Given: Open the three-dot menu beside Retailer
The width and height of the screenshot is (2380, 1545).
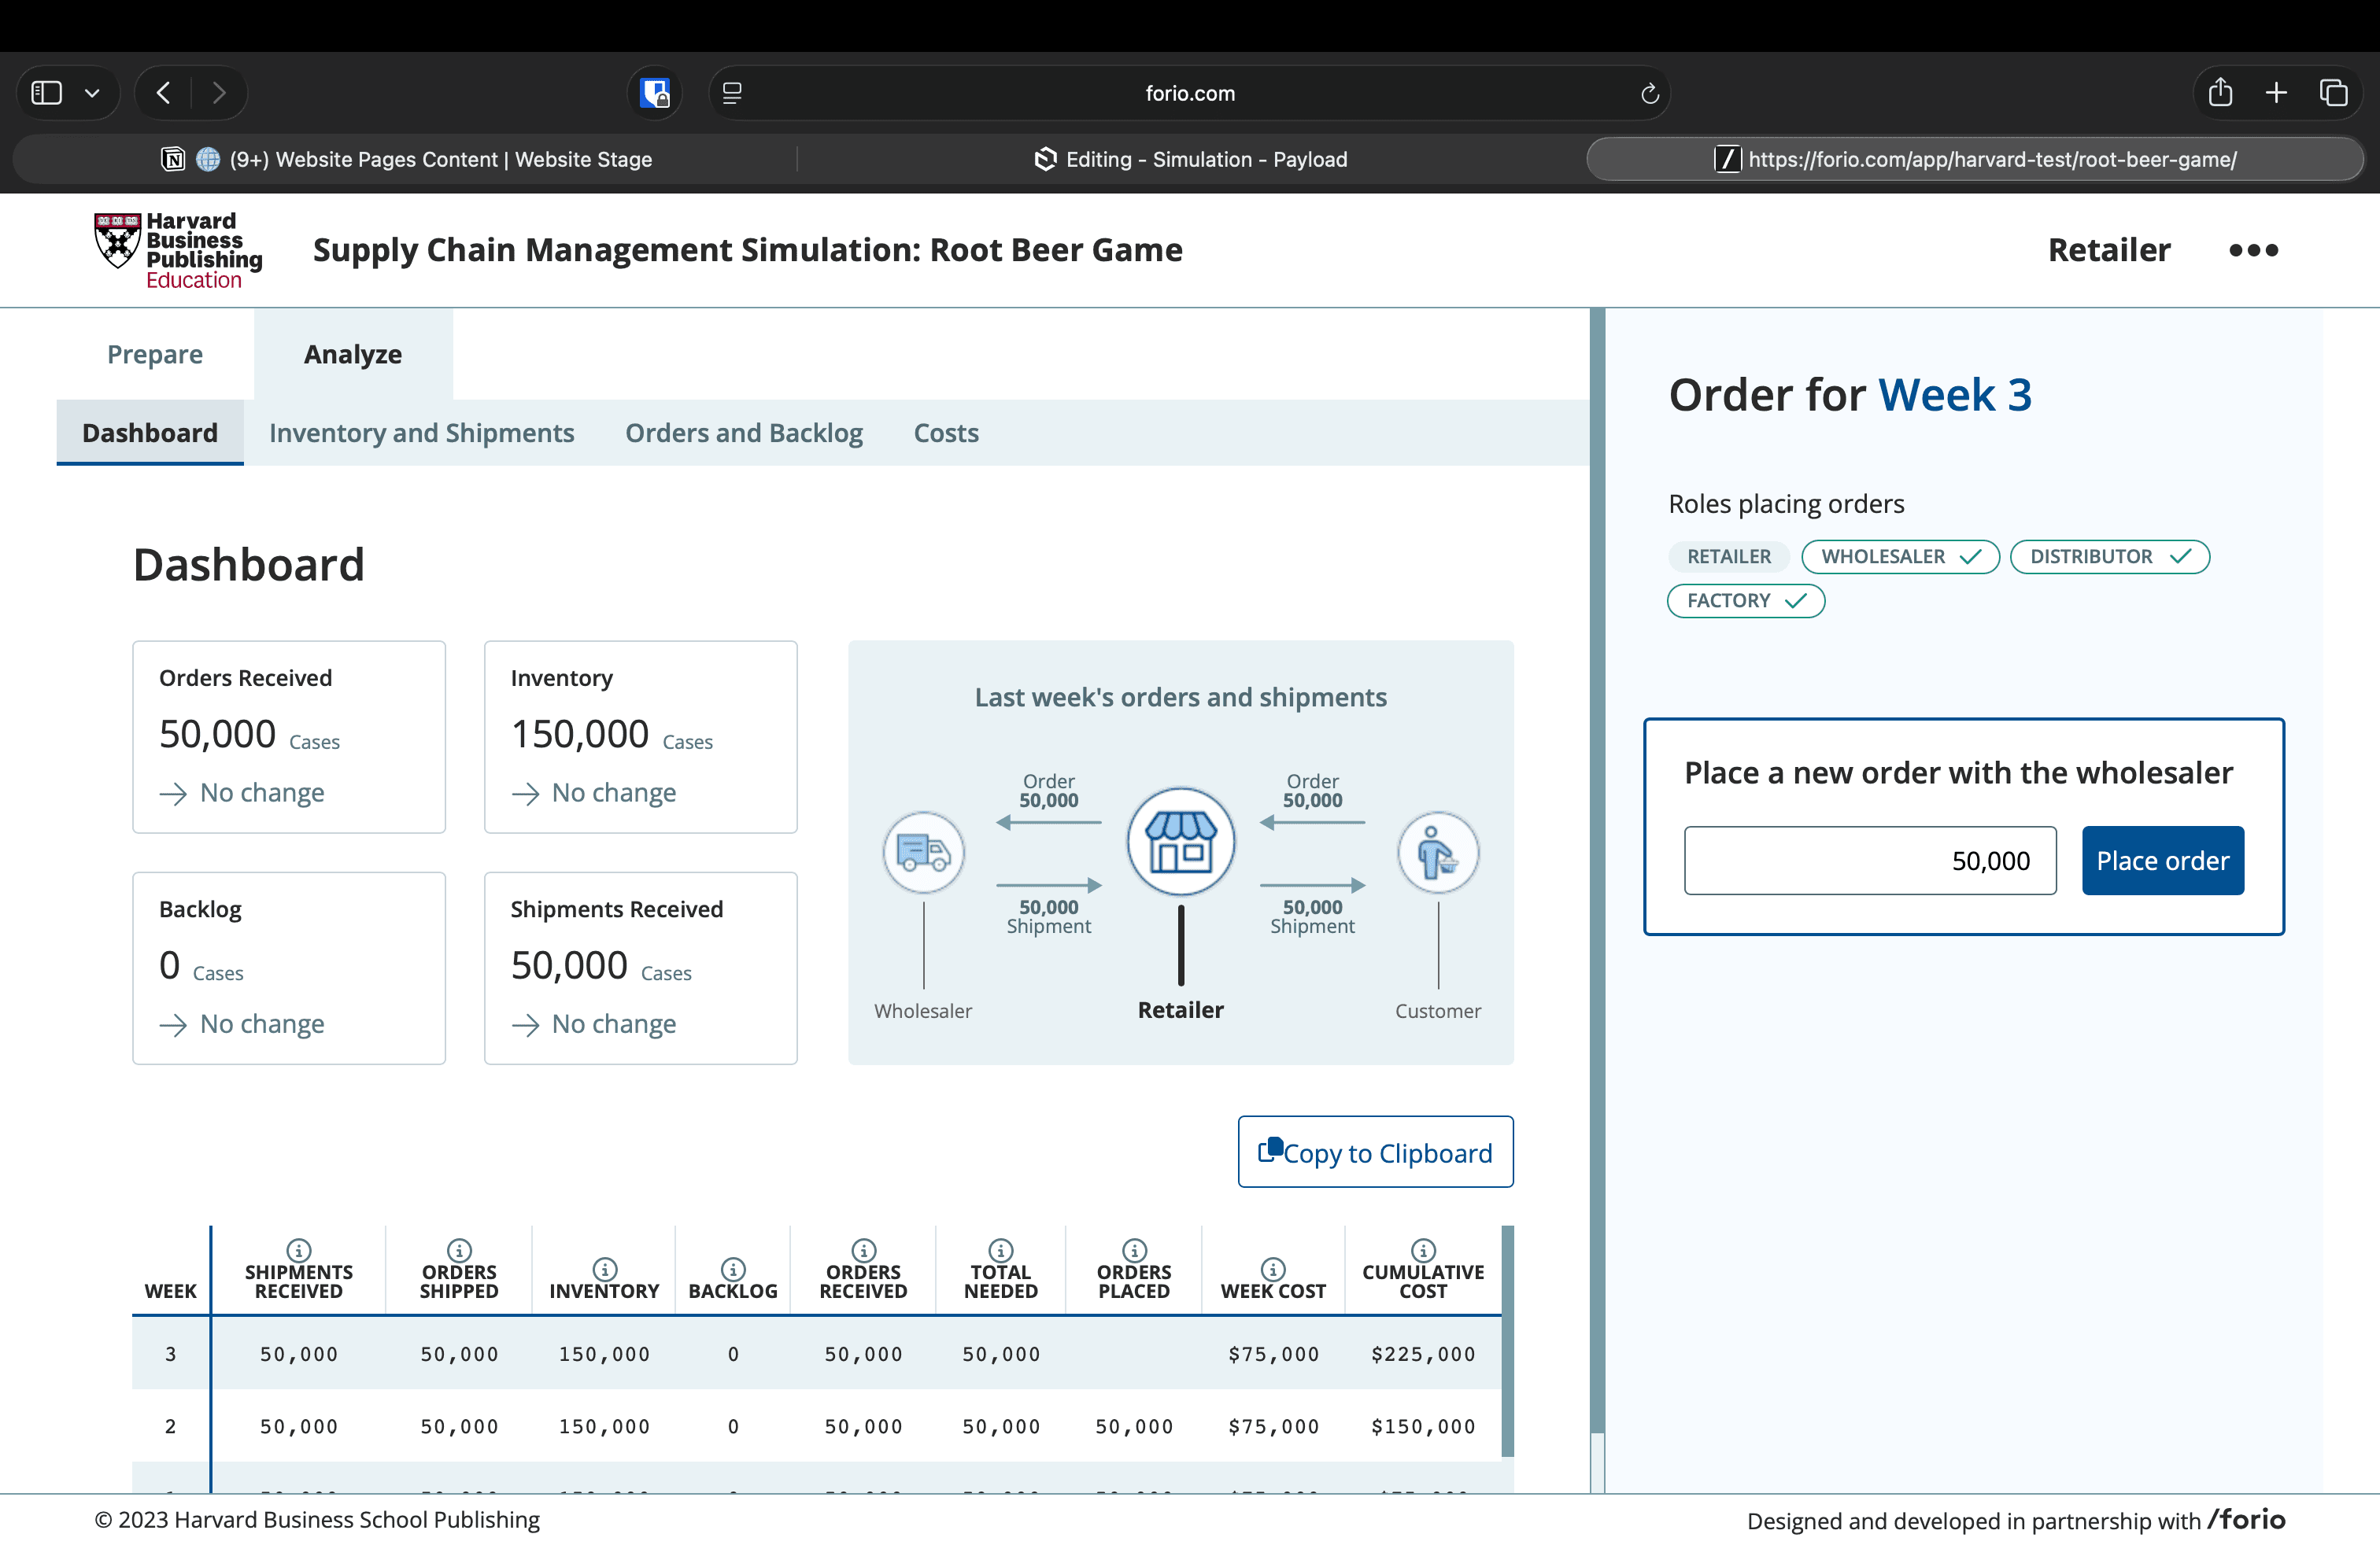Looking at the screenshot, I should pos(2252,250).
